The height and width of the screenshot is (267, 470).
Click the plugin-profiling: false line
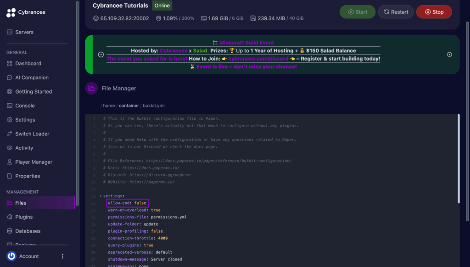pyautogui.click(x=135, y=231)
